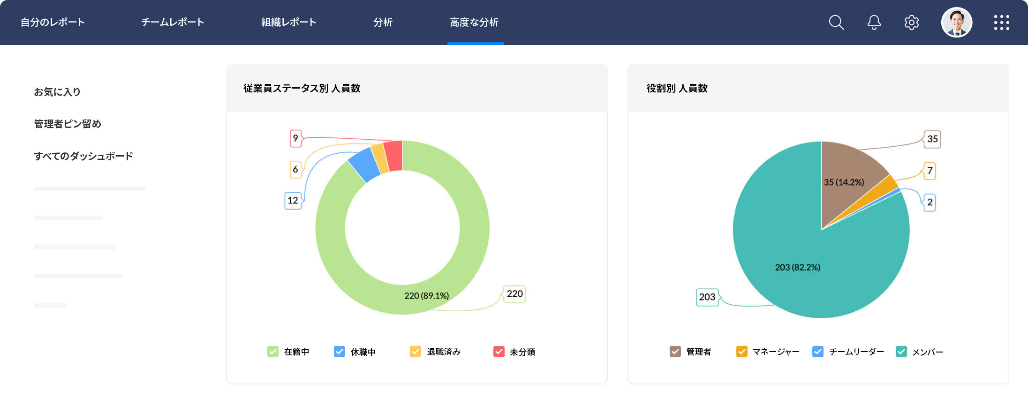The height and width of the screenshot is (420, 1028).
Task: Toggle 在籍中 legend checkbox
Action: (x=273, y=352)
